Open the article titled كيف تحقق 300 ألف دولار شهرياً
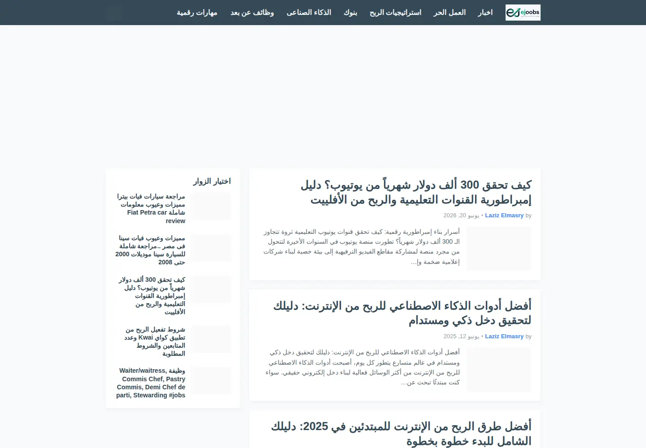This screenshot has height=448, width=646. (x=416, y=192)
